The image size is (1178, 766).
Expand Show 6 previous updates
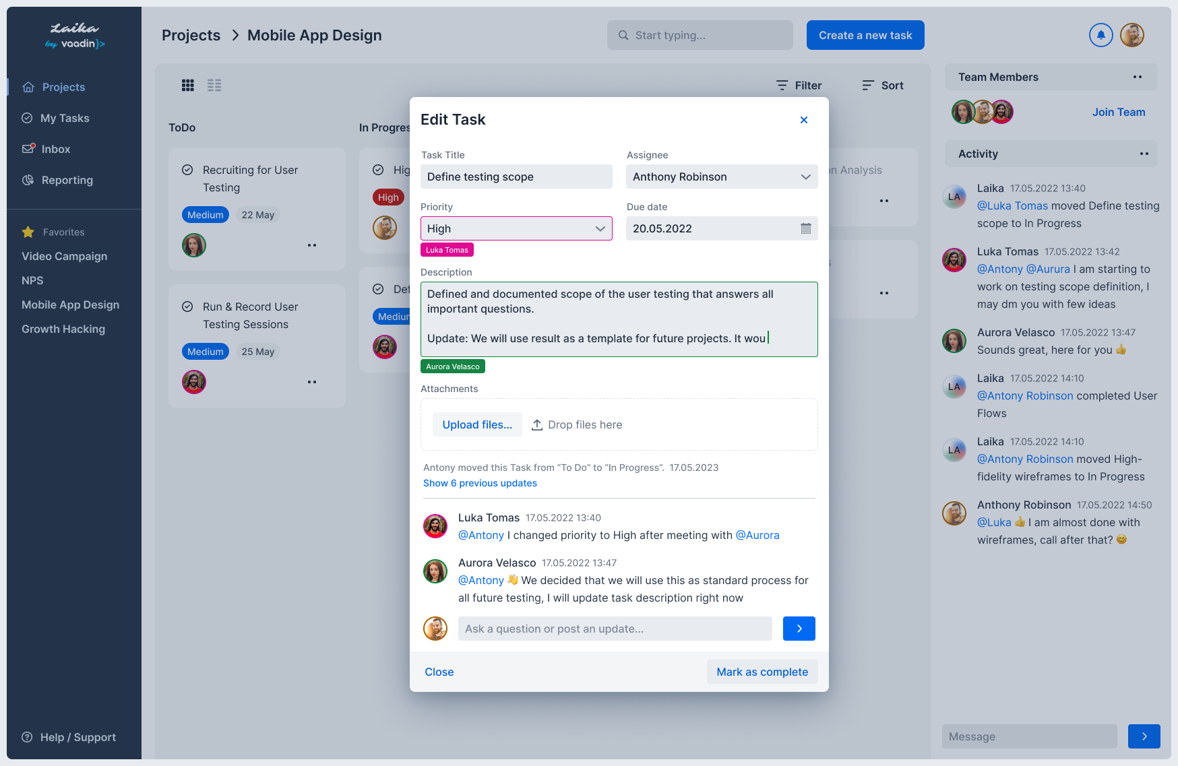click(x=479, y=483)
